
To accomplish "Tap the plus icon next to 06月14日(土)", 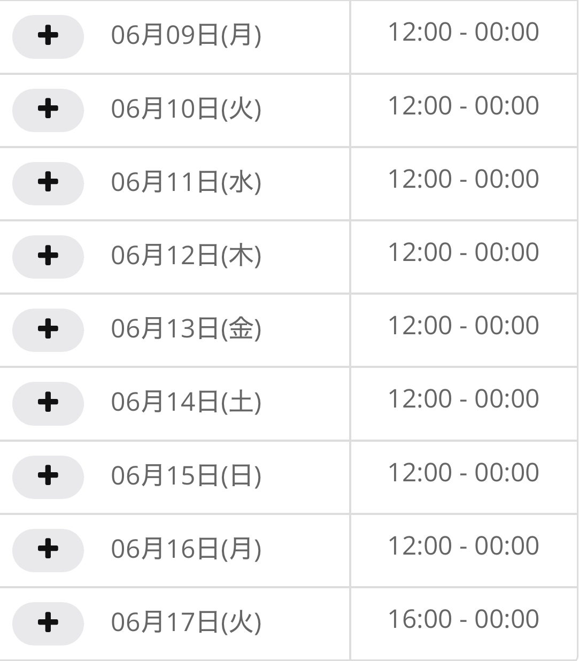I will pyautogui.click(x=48, y=403).
